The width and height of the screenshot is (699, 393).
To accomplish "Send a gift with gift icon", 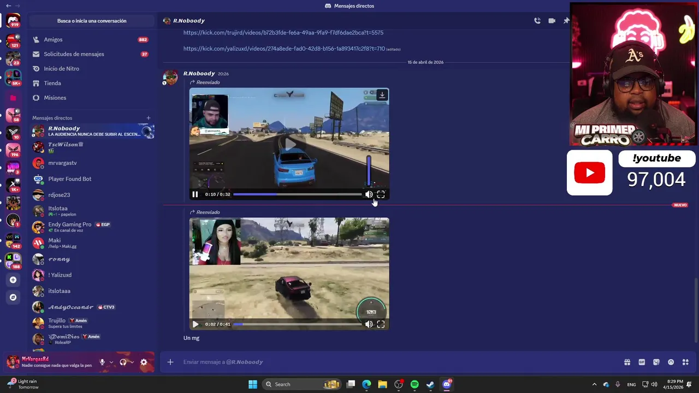I will click(x=627, y=362).
